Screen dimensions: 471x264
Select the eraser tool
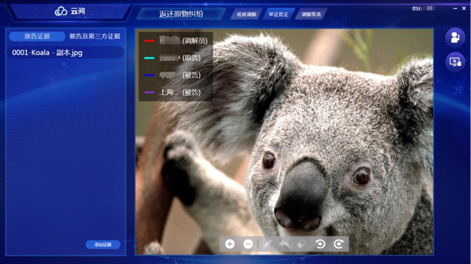tap(301, 244)
